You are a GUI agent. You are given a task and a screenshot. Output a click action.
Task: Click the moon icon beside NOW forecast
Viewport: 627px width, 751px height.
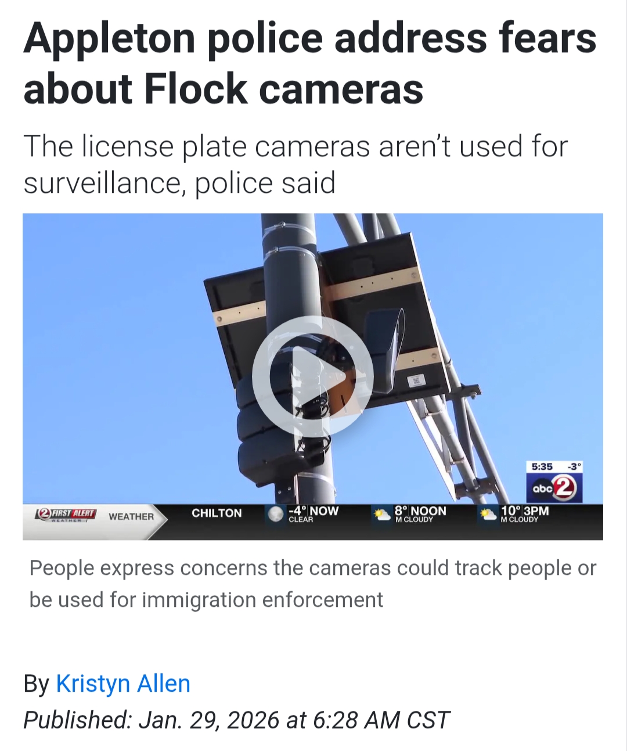pyautogui.click(x=275, y=514)
